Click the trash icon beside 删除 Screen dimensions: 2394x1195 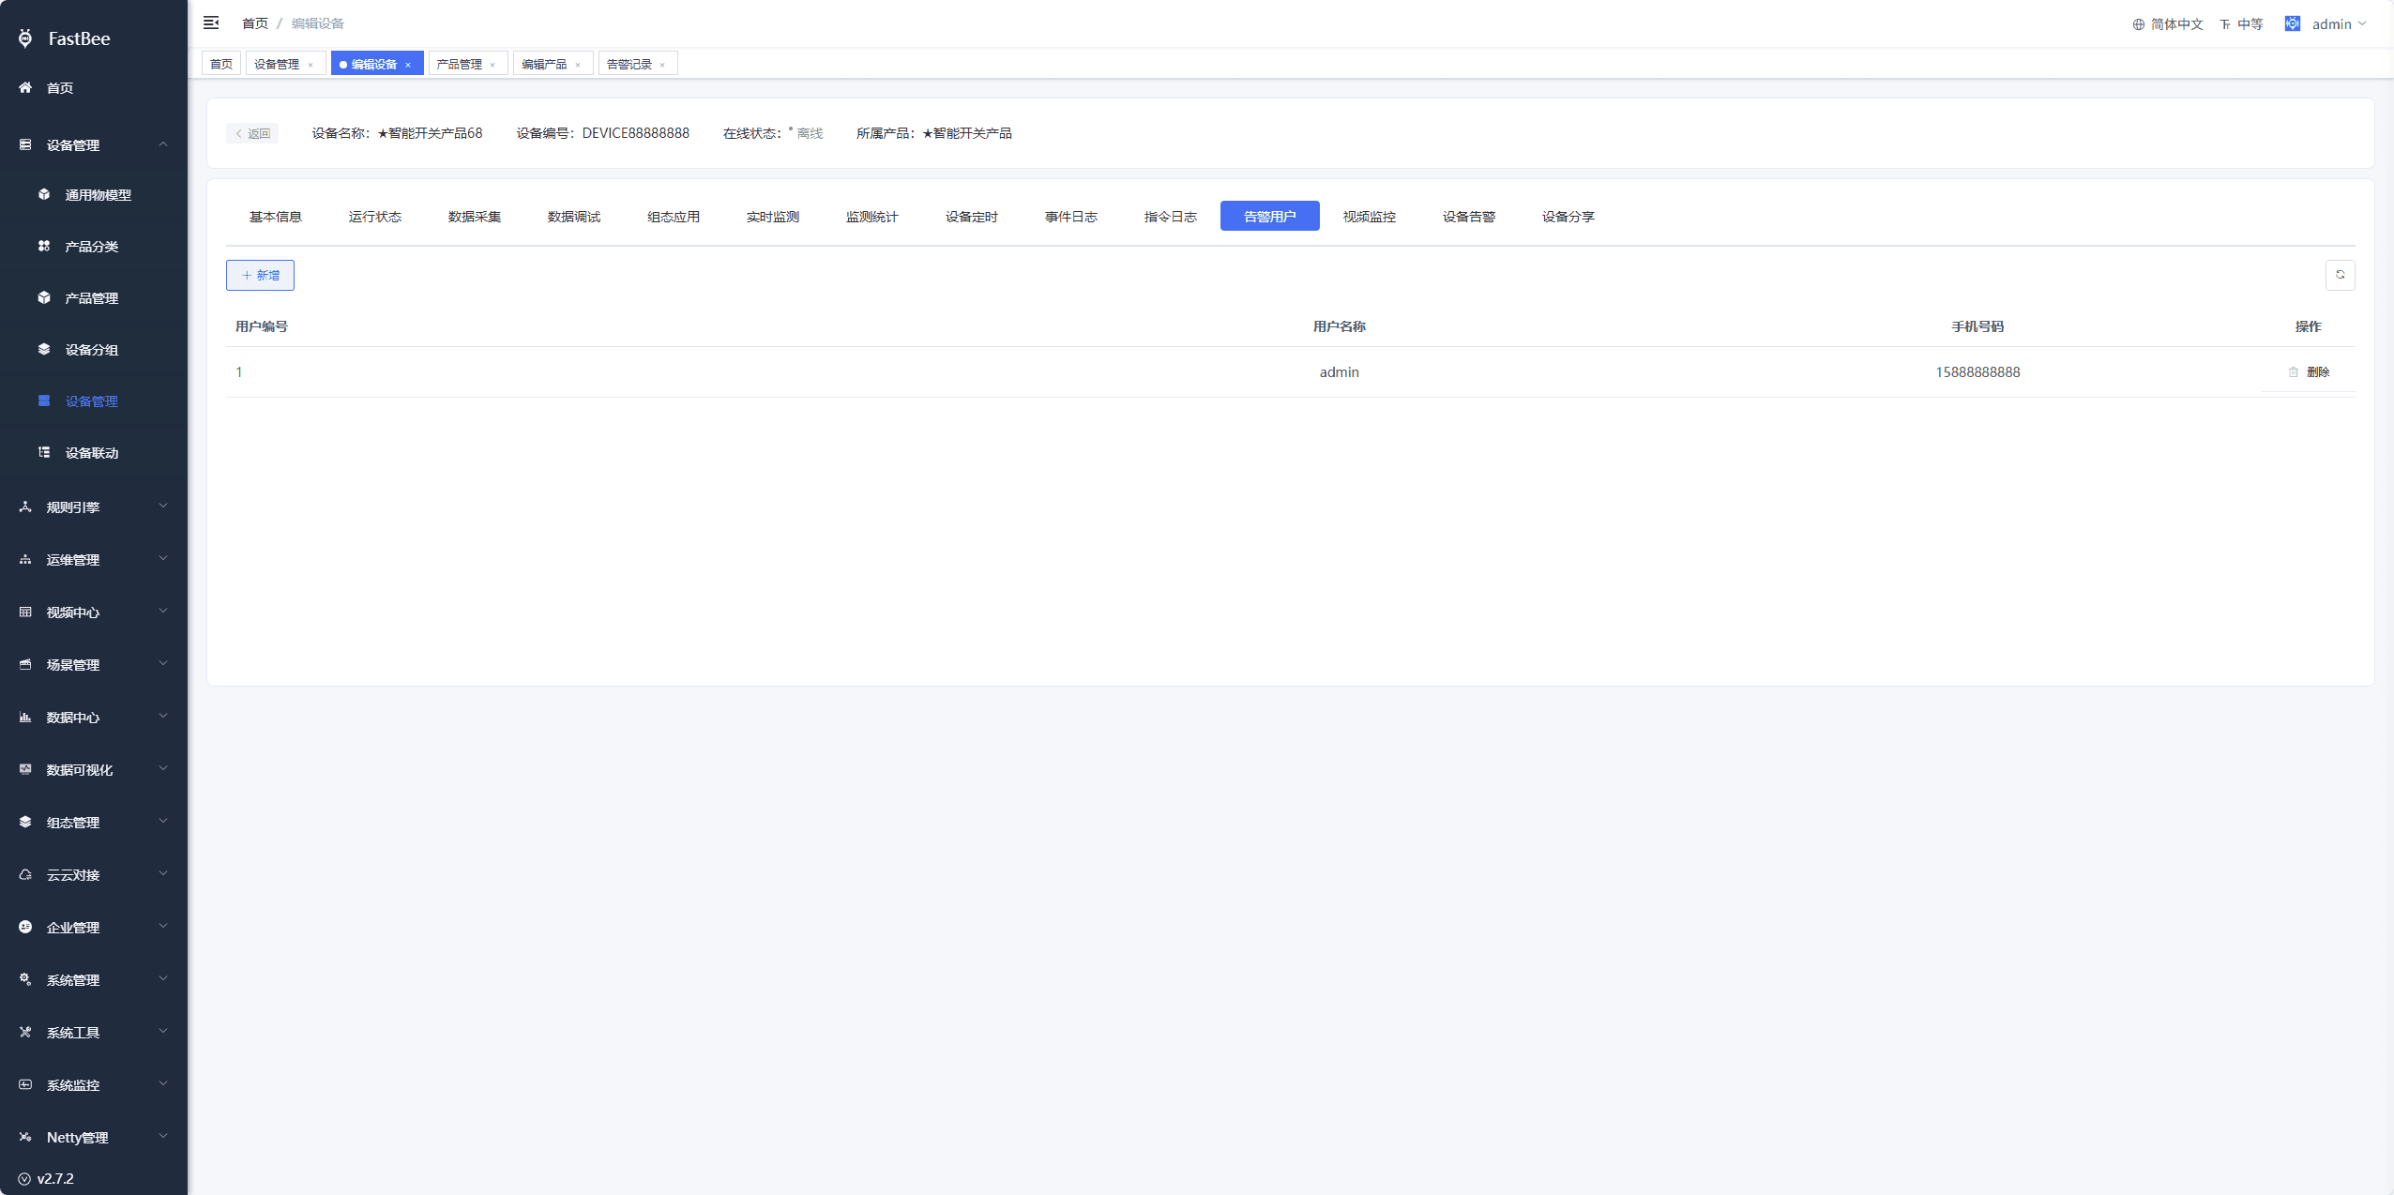[2293, 372]
